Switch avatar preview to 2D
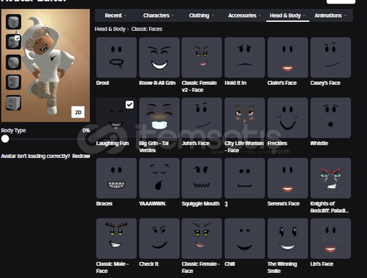Viewport: 367px width, 278px height. tap(78, 112)
